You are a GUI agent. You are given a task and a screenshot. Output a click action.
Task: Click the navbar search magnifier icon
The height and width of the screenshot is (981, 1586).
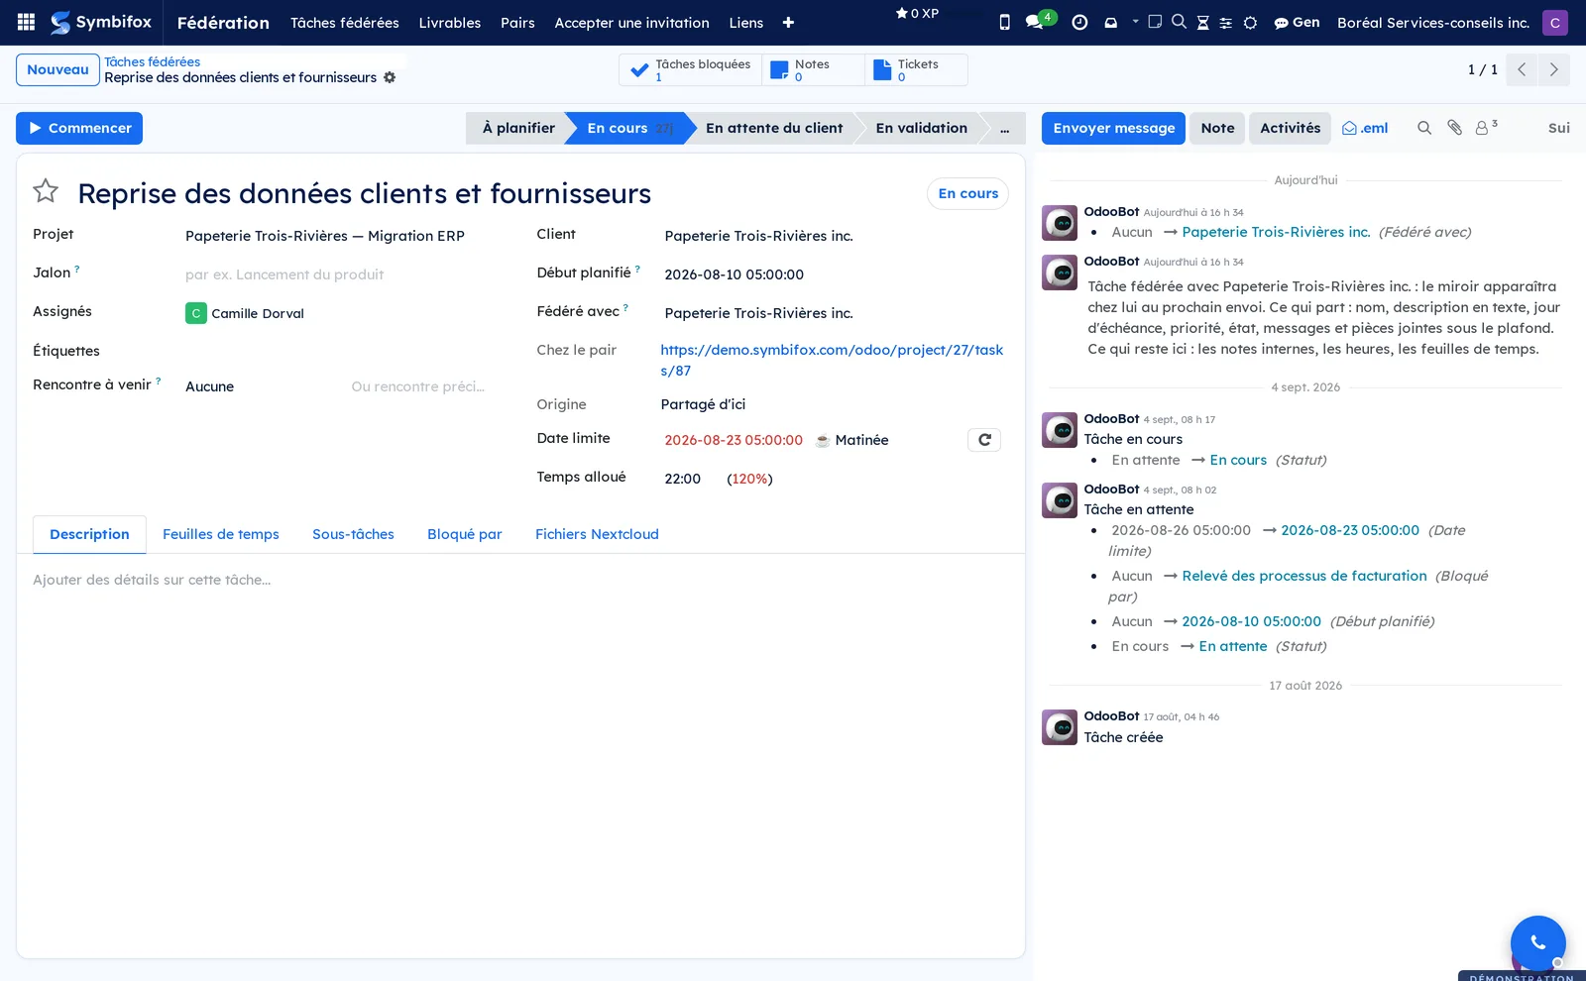coord(1179,22)
